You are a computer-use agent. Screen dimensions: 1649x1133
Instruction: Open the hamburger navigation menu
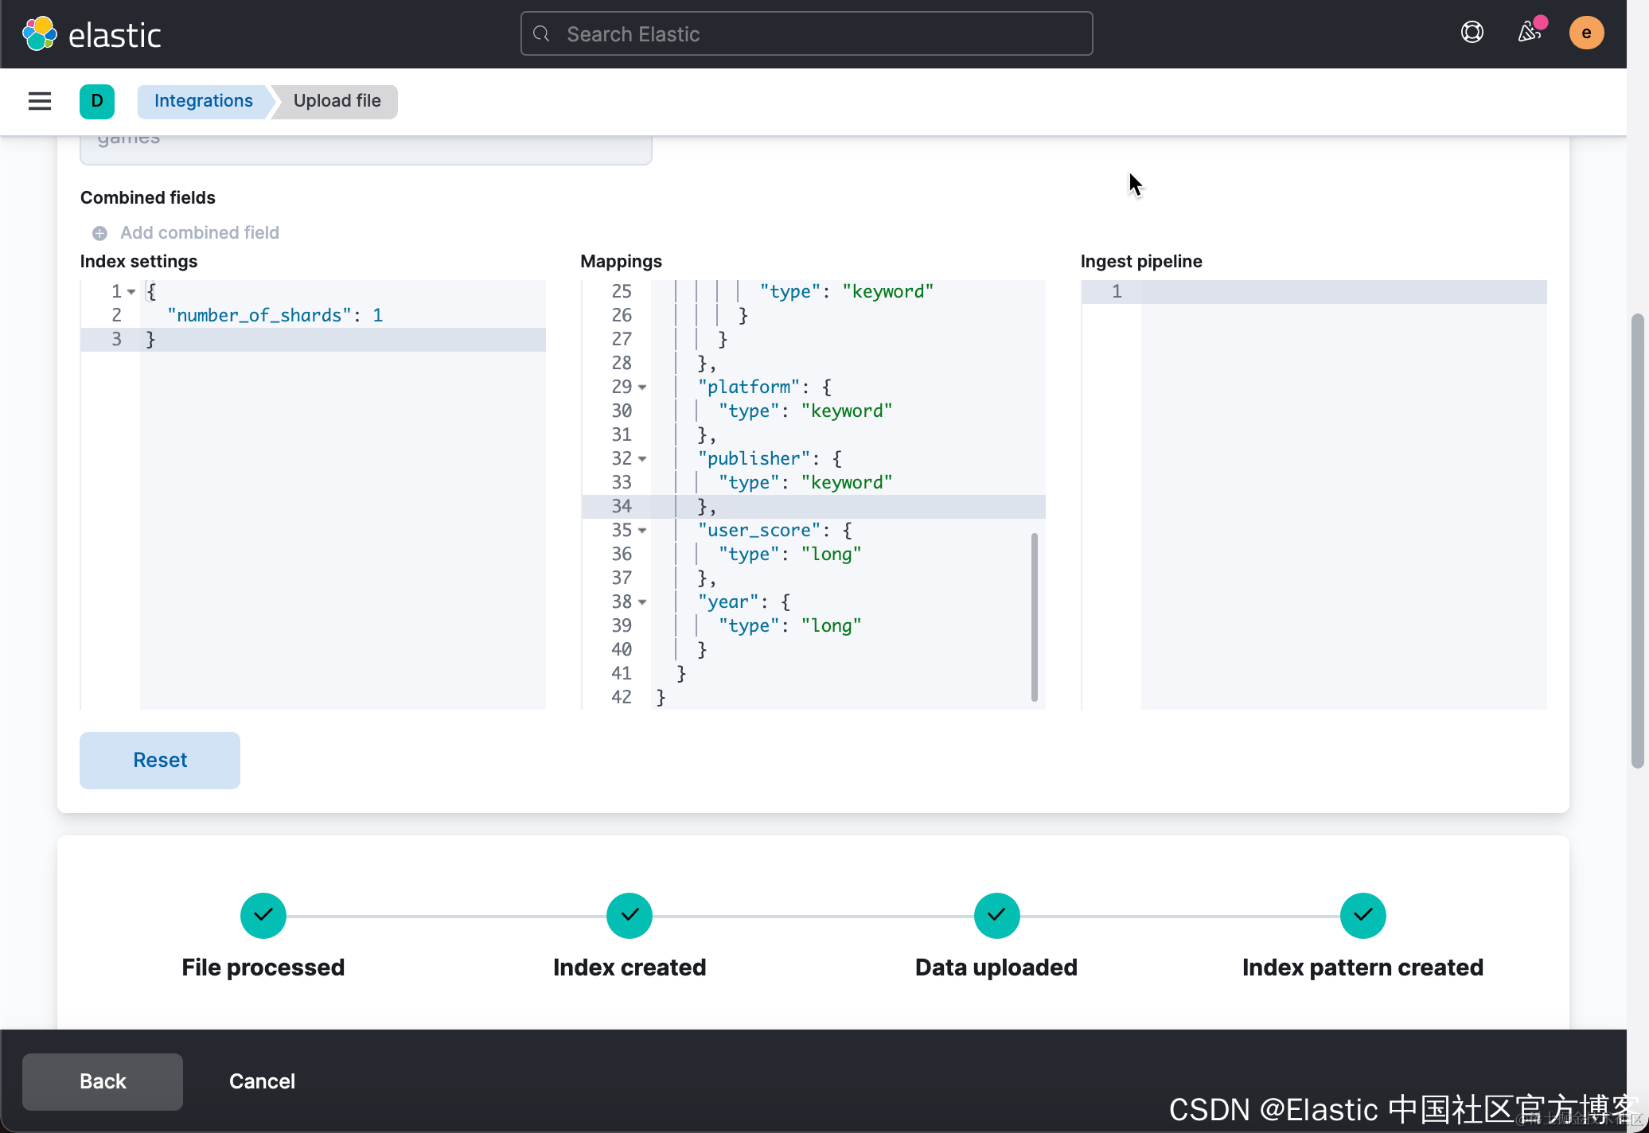[39, 101]
